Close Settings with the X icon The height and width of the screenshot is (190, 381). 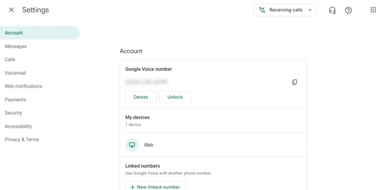click(12, 10)
